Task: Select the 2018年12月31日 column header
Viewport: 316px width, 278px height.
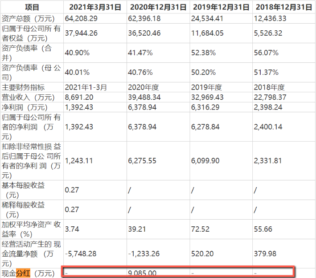Action: pos(284,7)
